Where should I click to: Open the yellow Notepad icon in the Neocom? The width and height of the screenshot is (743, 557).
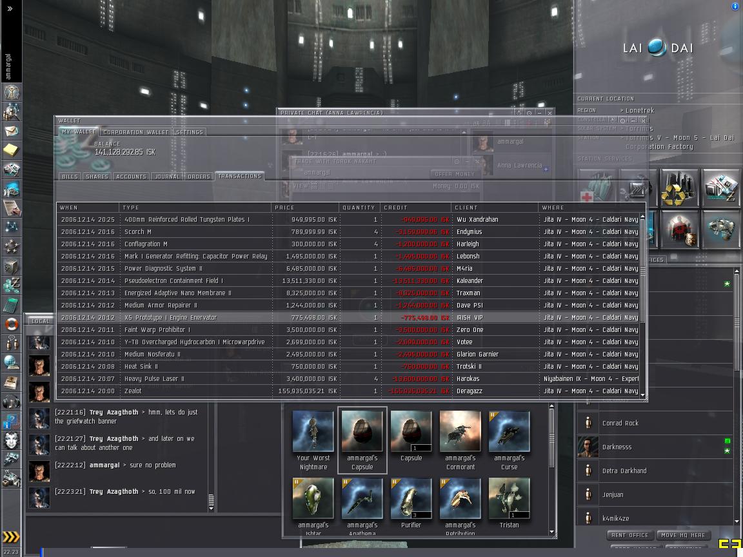click(x=11, y=150)
